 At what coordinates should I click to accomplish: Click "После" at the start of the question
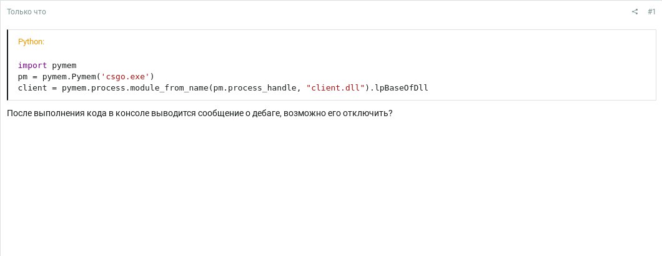(17, 114)
